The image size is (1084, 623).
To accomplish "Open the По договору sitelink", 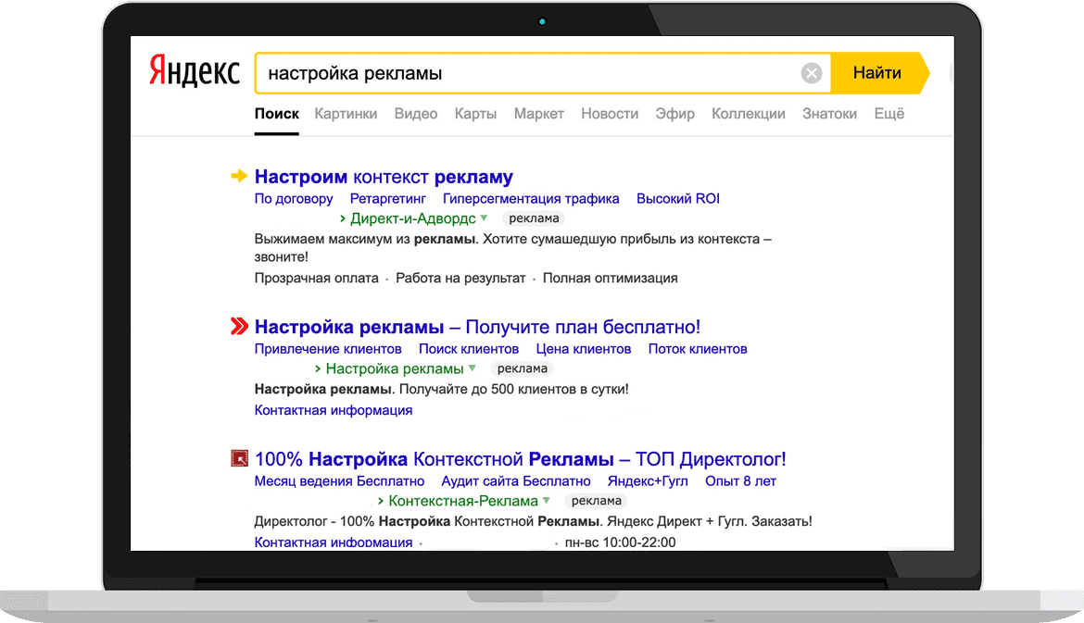I will (293, 199).
